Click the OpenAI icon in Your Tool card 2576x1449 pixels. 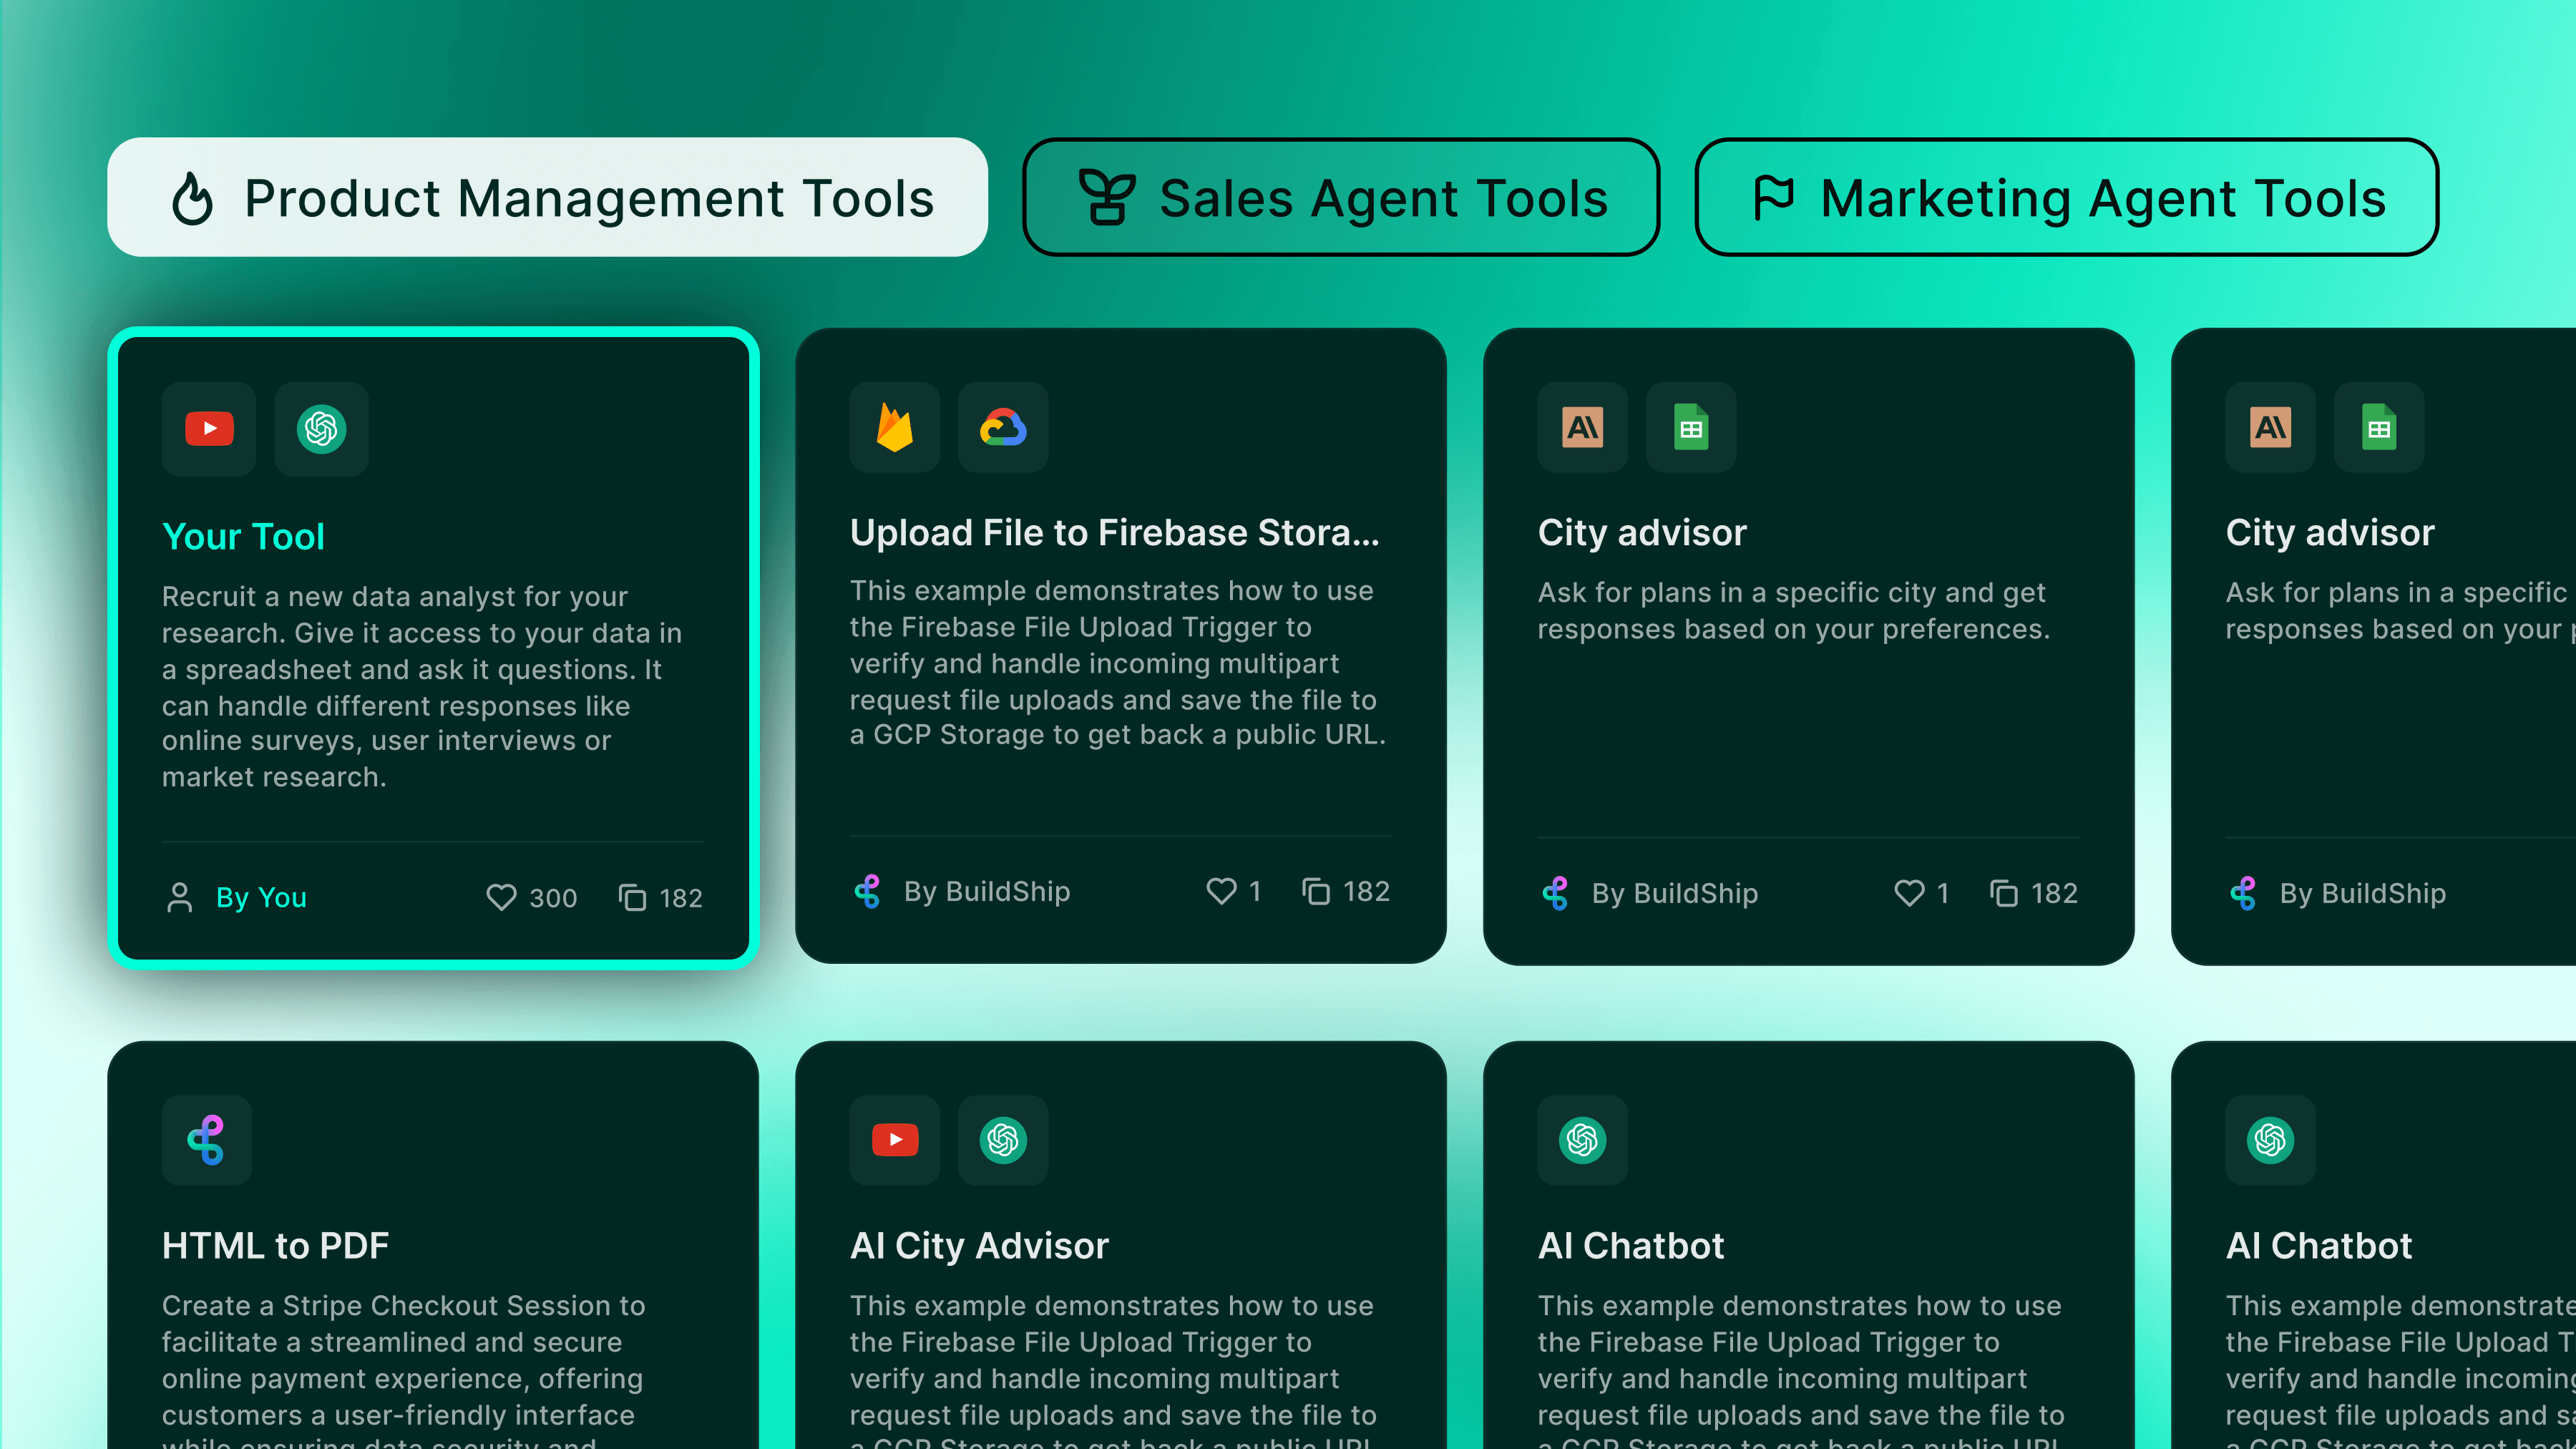click(x=321, y=429)
